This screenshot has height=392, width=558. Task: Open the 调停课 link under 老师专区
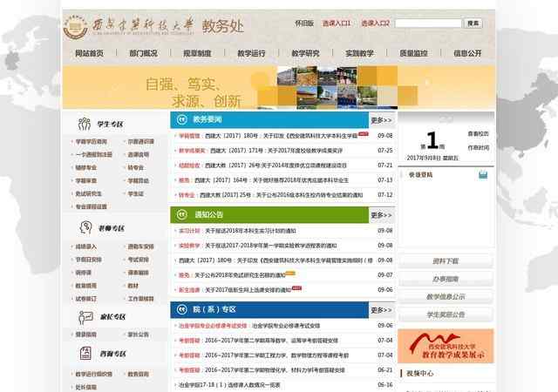pos(84,273)
